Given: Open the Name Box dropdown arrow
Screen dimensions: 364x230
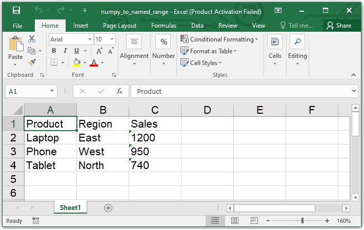Looking at the screenshot, I should click(52, 91).
